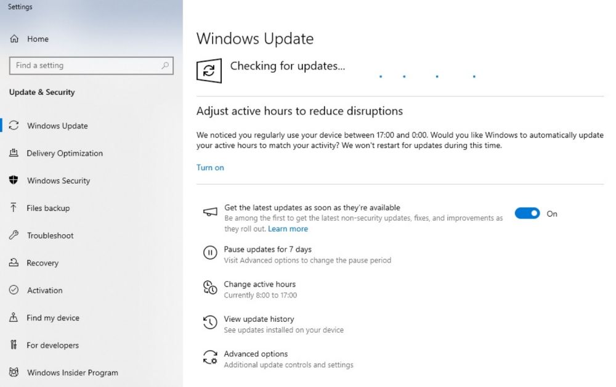
Task: Click the Find my device person icon
Action: pyautogui.click(x=14, y=317)
